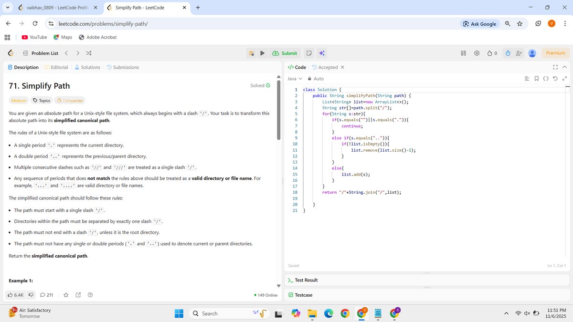The height and width of the screenshot is (322, 573).
Task: Open the Adobe Acrobat bookmark
Action: (97, 37)
